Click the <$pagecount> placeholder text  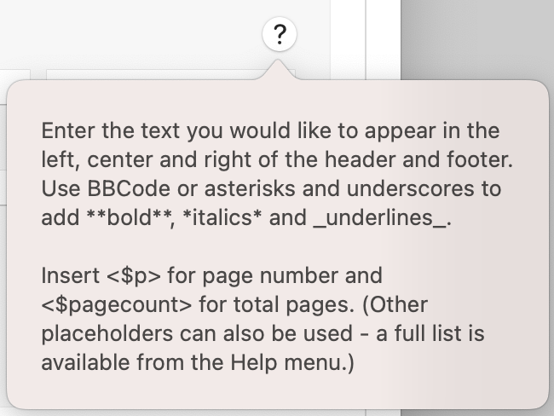117,304
